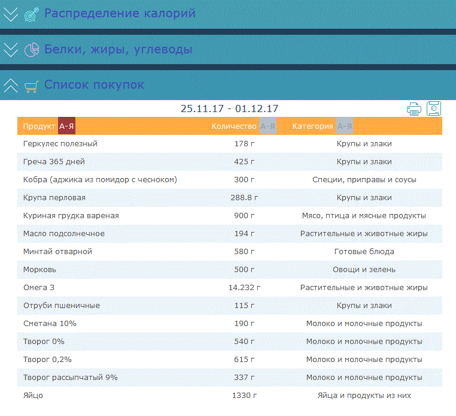
Task: Click the Категория column header
Action: coord(312,126)
